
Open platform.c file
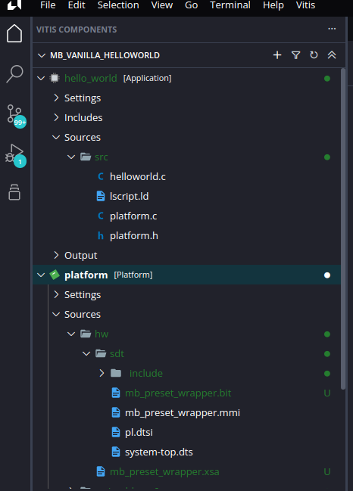tap(133, 216)
